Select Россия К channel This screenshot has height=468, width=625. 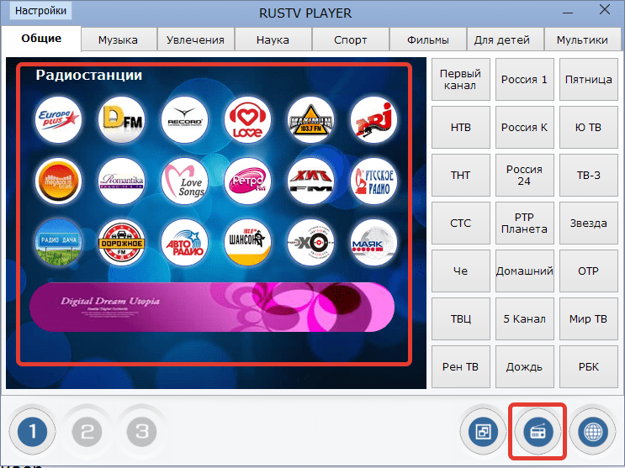pos(525,127)
